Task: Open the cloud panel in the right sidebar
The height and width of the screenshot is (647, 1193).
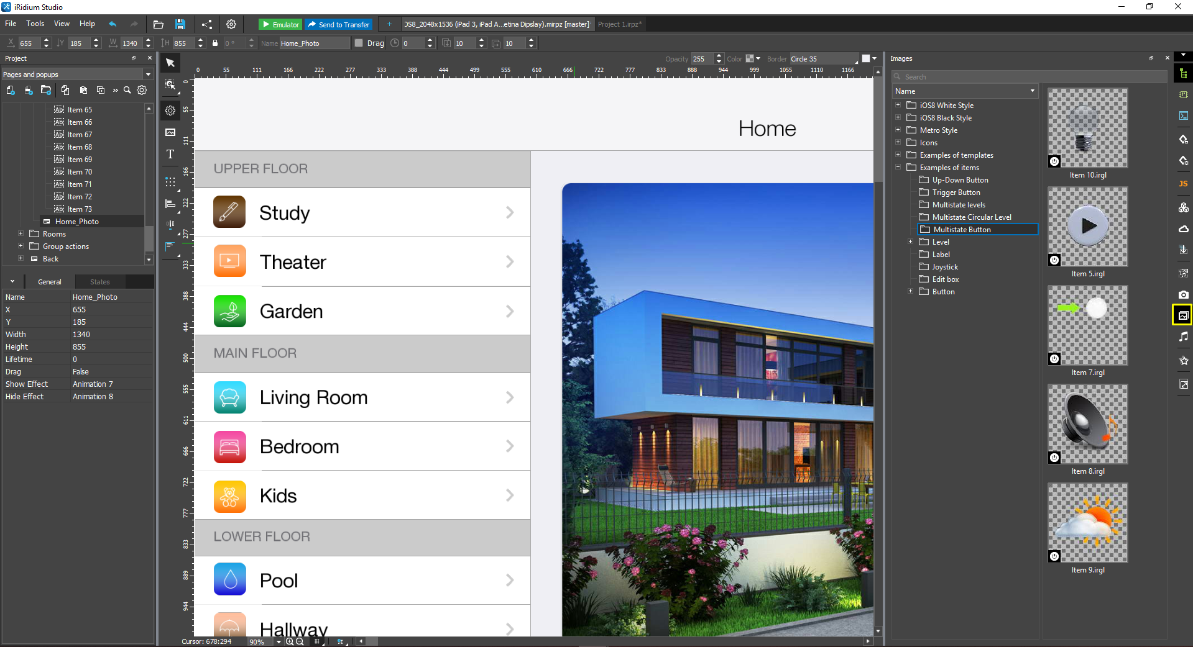Action: click(1183, 228)
